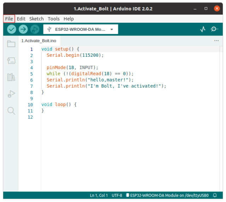The height and width of the screenshot is (202, 226).
Task: Click the Verify checkmark button
Action: (x=12, y=29)
